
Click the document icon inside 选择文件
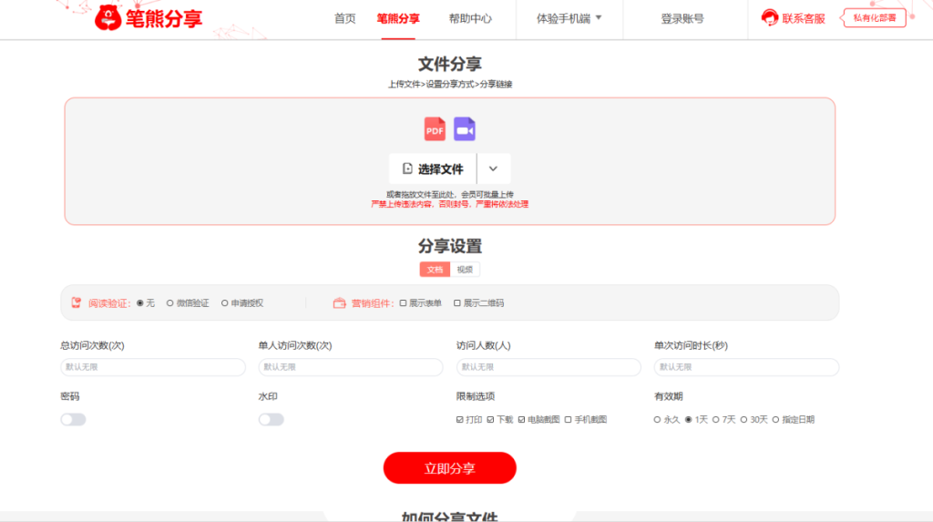pyautogui.click(x=407, y=169)
